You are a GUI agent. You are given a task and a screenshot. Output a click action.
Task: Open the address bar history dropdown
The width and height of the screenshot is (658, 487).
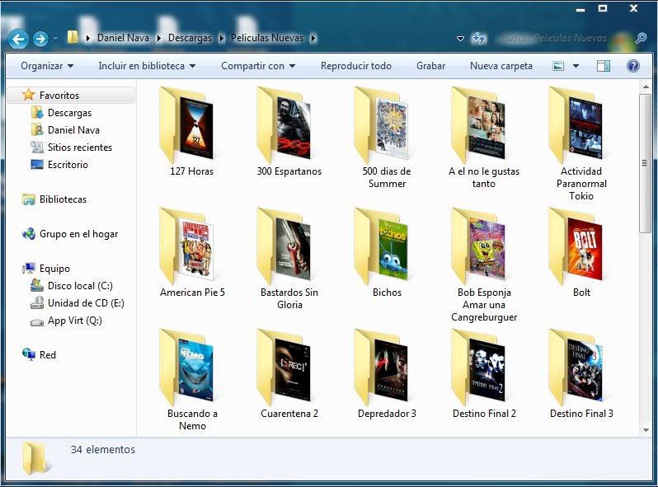[x=460, y=39]
